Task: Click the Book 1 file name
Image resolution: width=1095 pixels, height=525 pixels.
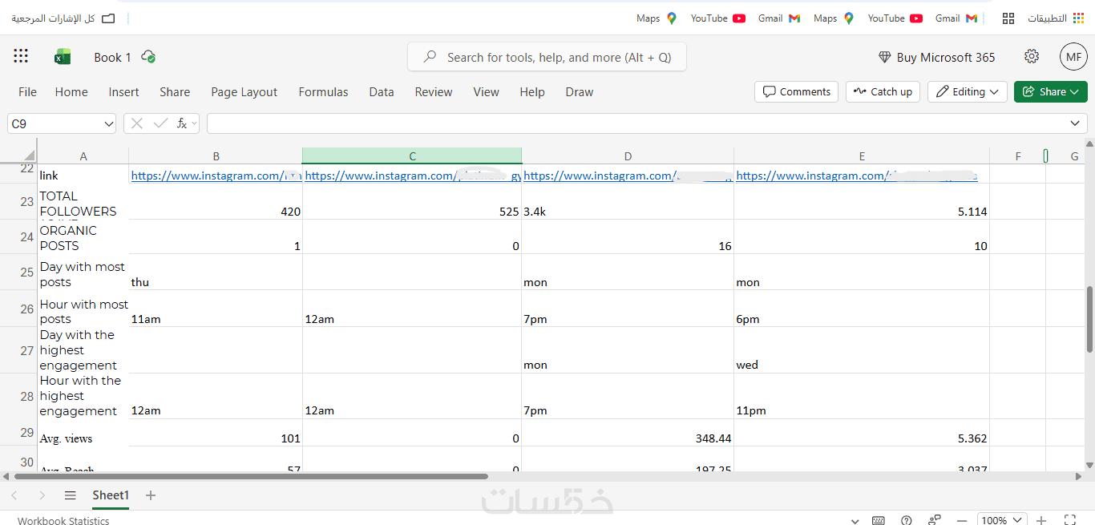Action: (112, 57)
